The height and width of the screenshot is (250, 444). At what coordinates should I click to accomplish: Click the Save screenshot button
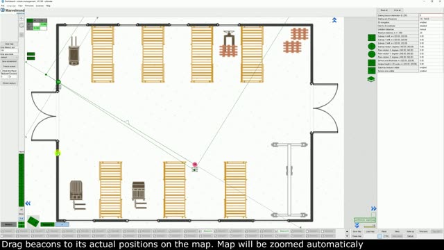[9, 61]
